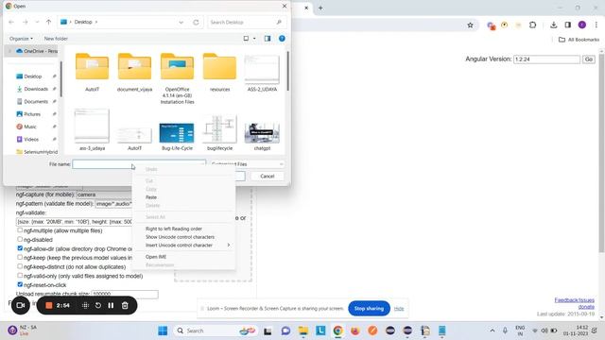Toggle ngf-keep checkbox
The image size is (605, 340).
20,257
